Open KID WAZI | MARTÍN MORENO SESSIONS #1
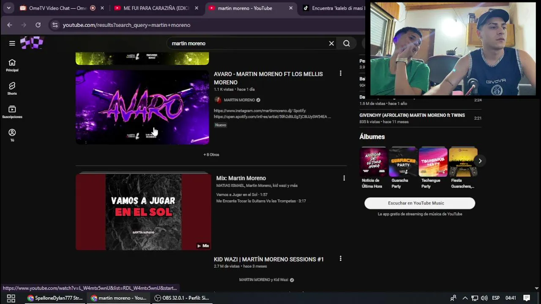Viewport: 541px width, 304px height. pyautogui.click(x=269, y=259)
